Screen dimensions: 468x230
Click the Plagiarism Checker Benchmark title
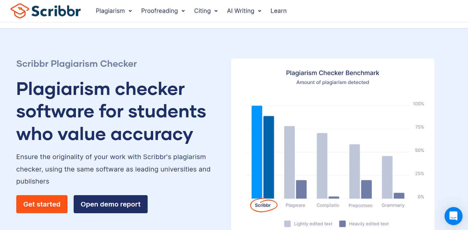tap(332, 73)
